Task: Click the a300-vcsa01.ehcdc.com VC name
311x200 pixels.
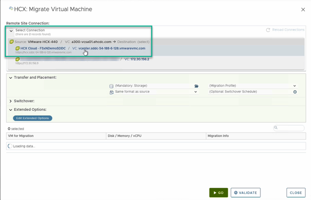Action: pyautogui.click(x=91, y=42)
